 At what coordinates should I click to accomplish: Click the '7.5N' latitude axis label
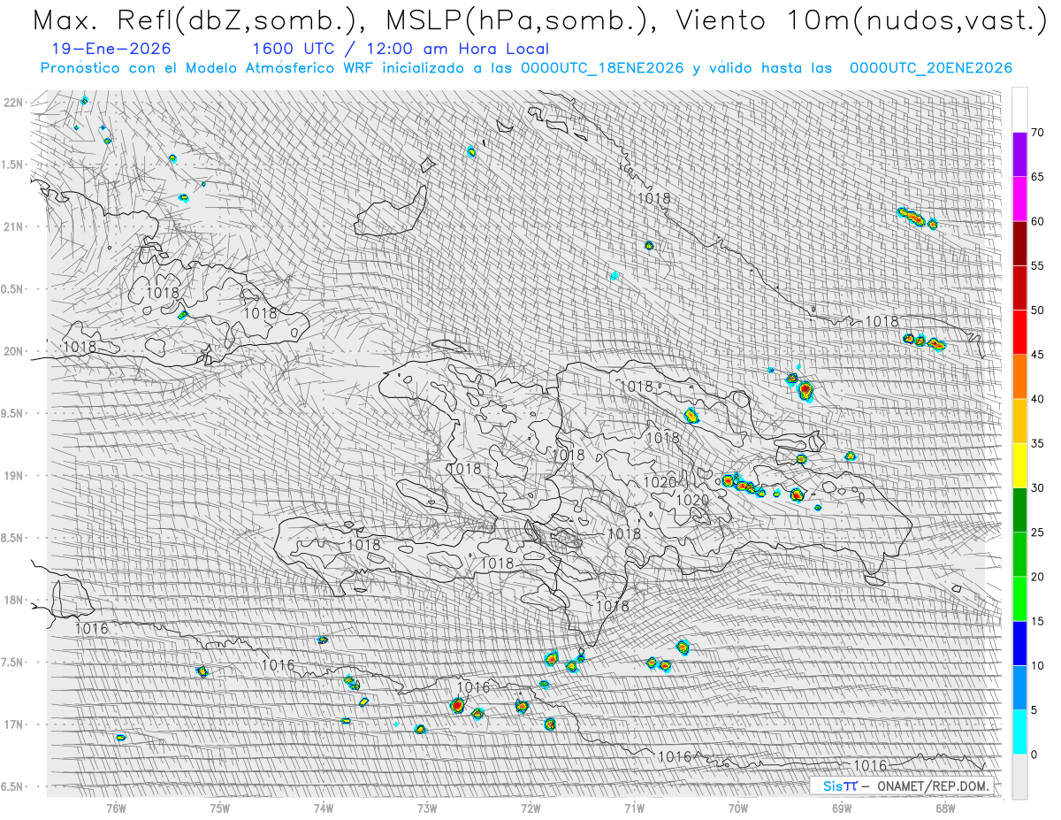point(11,663)
